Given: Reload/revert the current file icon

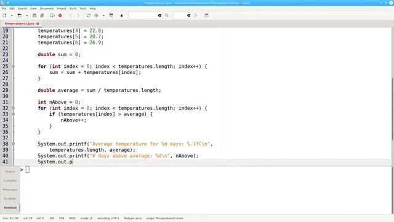Looking at the screenshot, I should coord(52,15).
